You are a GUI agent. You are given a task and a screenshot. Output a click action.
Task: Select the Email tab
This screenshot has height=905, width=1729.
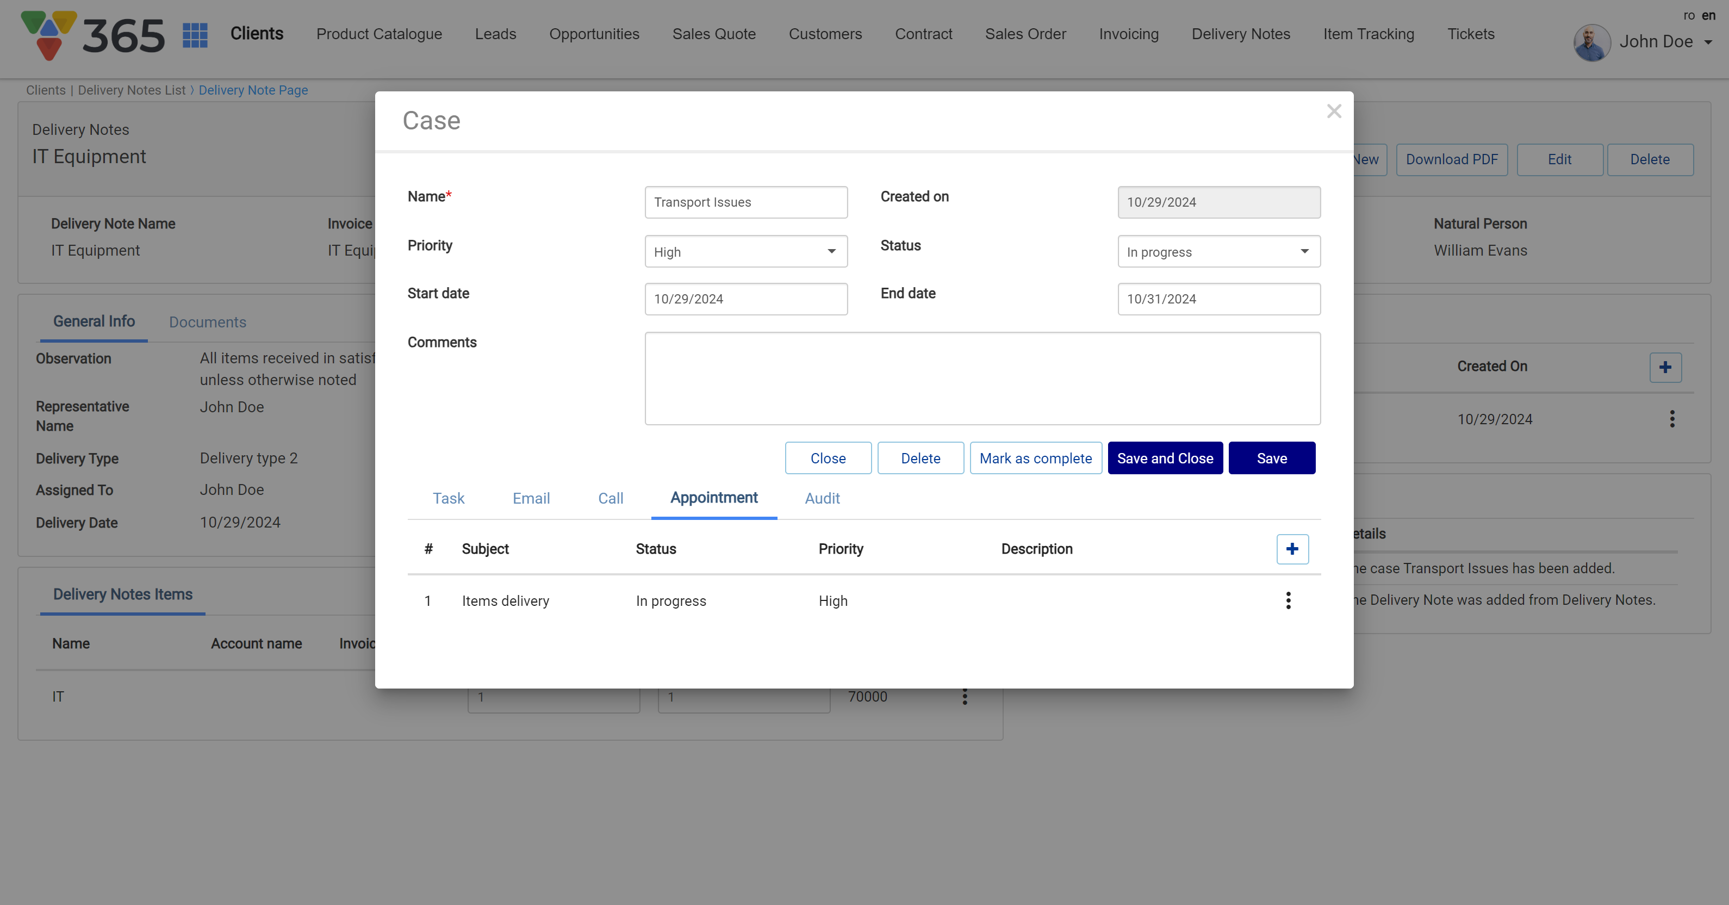(531, 498)
